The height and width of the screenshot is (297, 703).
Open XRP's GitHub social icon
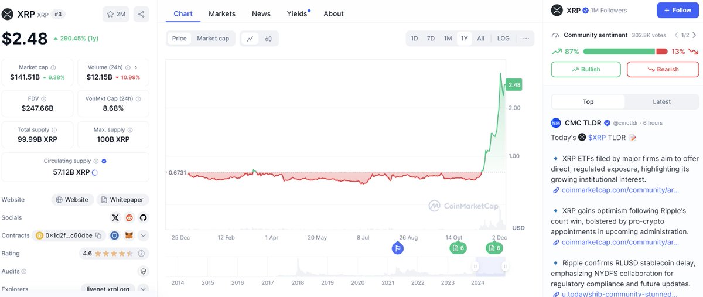[x=143, y=217]
